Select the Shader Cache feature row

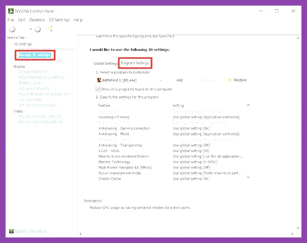coord(110,179)
